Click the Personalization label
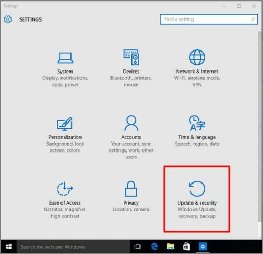 65,137
